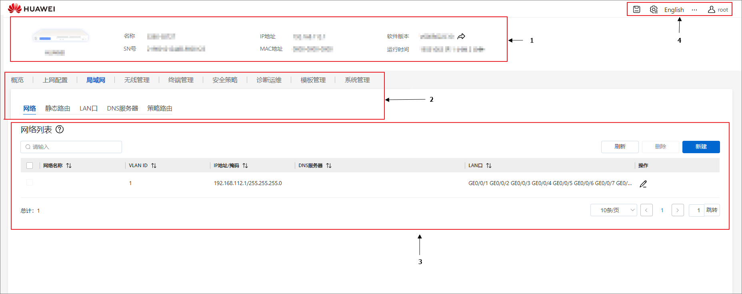This screenshot has width=742, height=294.
Task: Click the 刷新 button
Action: [x=620, y=147]
